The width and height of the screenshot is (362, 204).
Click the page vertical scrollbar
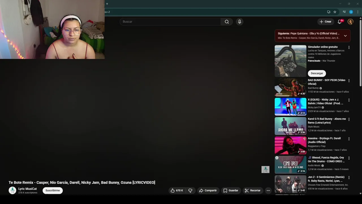click(x=360, y=54)
